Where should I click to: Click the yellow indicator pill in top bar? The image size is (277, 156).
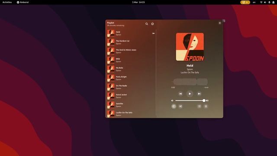tap(245, 2)
